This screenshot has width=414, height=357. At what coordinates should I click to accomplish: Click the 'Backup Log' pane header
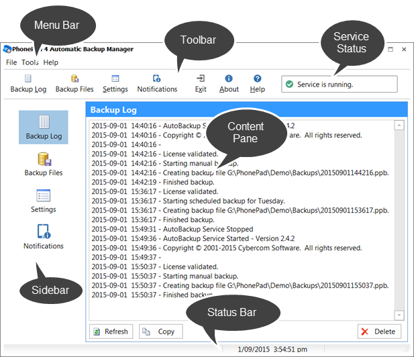pyautogui.click(x=246, y=109)
